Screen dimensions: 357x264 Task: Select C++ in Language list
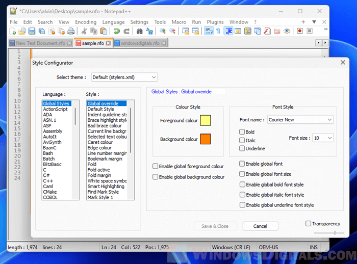tap(57, 181)
